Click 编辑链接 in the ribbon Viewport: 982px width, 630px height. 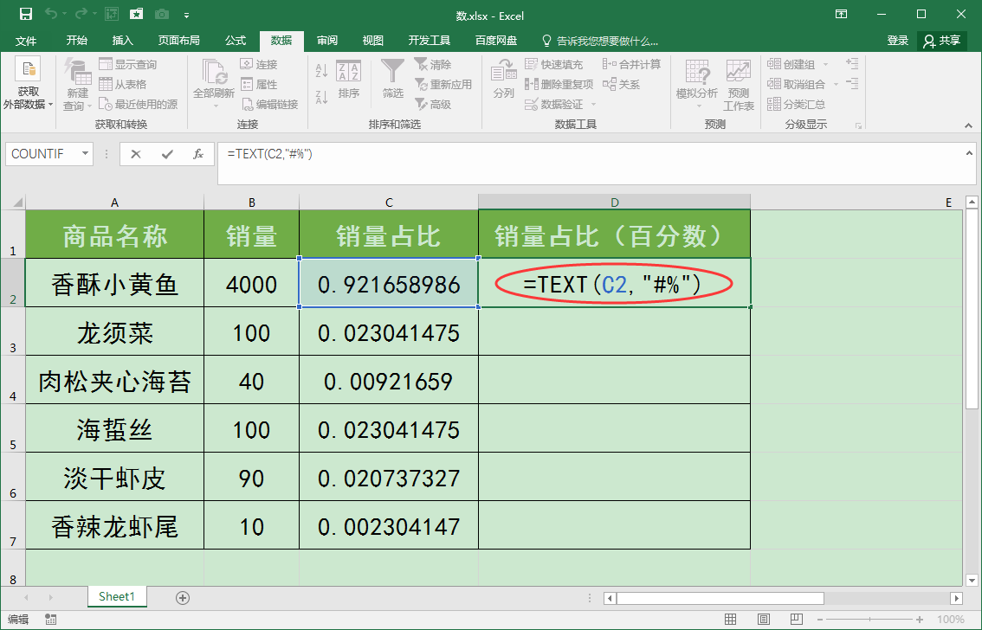coord(269,104)
